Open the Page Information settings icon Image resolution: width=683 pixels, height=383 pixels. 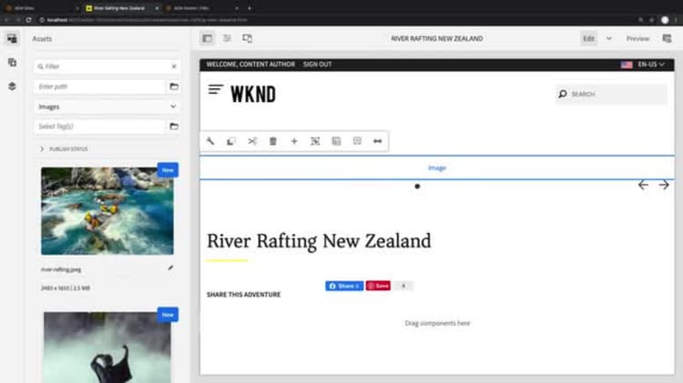(x=227, y=38)
